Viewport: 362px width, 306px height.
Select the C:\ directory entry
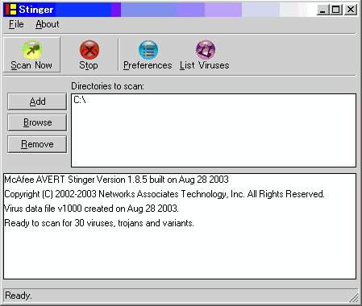coord(80,100)
